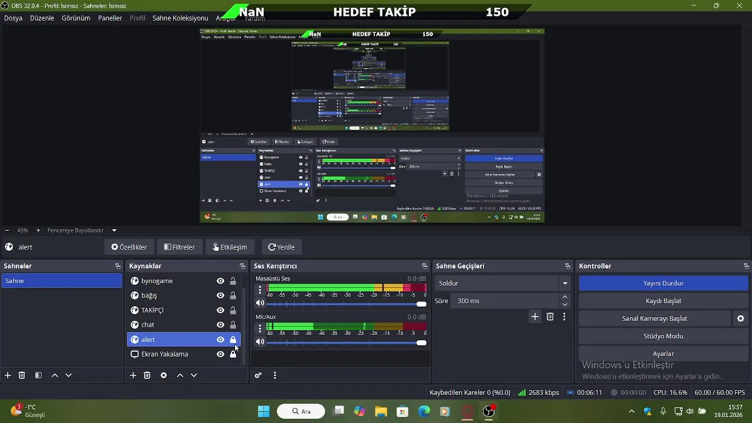Open audio mixer menu dots at panel bottom
The height and width of the screenshot is (423, 752).
coord(274,375)
